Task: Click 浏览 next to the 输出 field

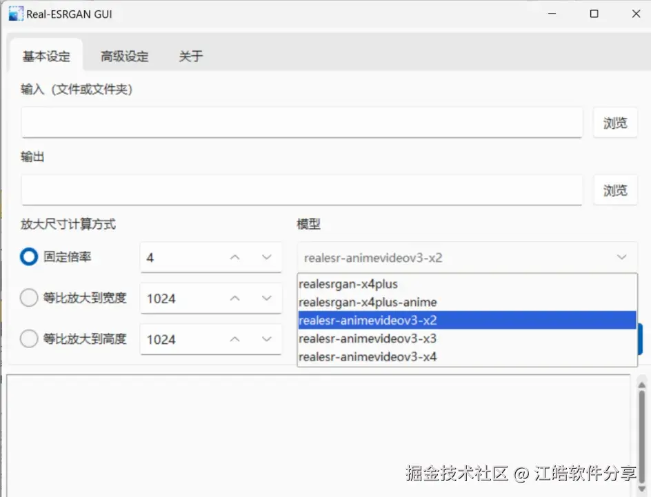Action: pyautogui.click(x=614, y=190)
